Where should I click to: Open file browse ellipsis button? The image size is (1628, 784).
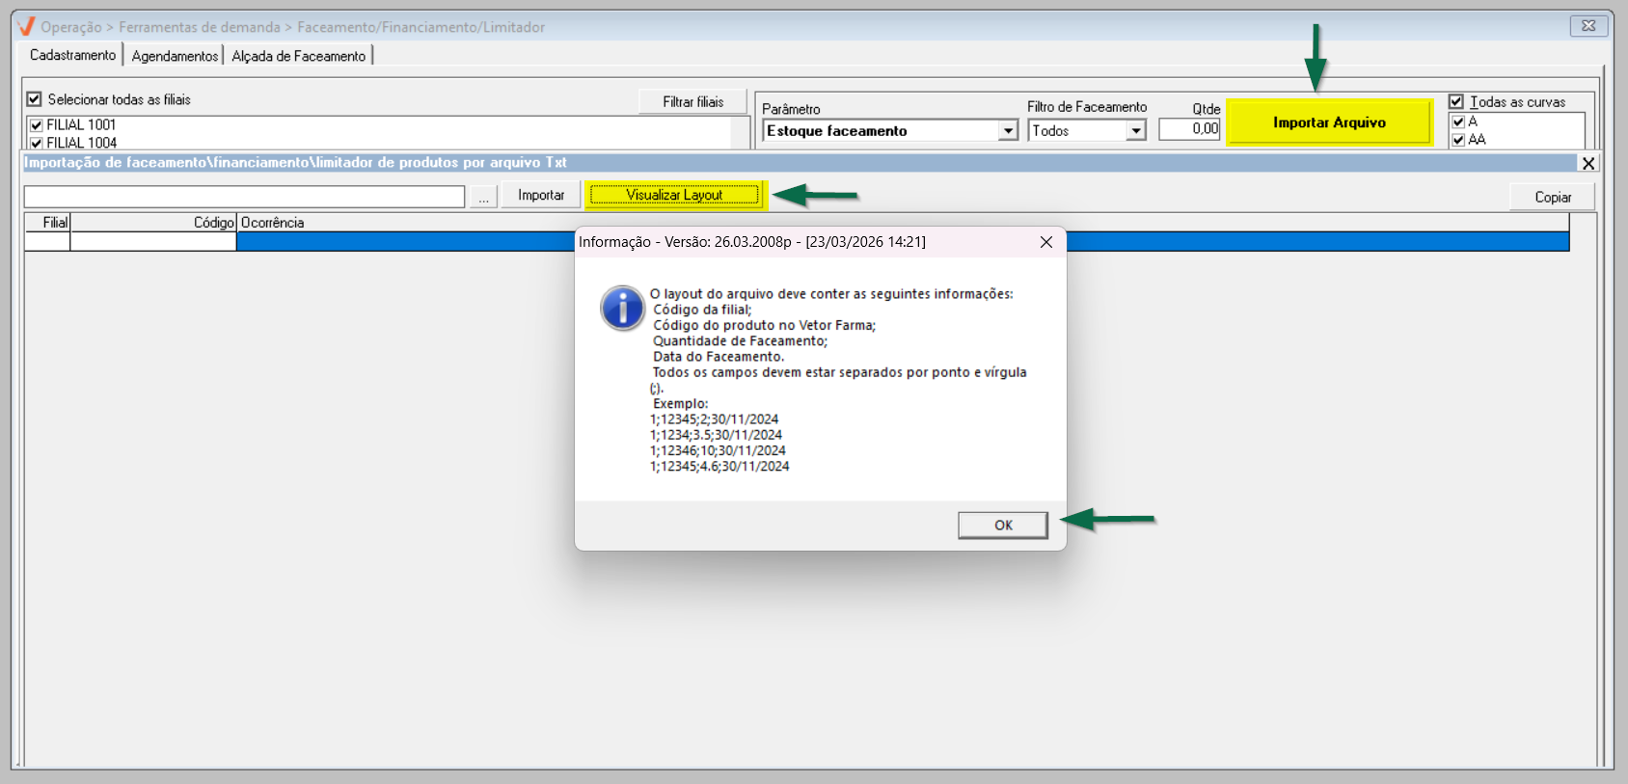(x=483, y=196)
